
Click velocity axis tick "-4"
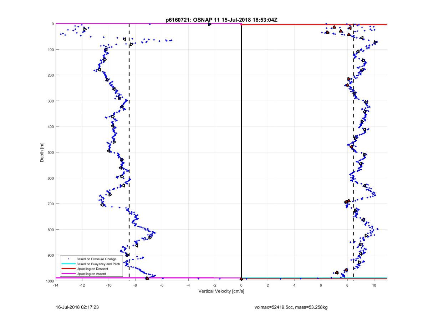[188, 285]
